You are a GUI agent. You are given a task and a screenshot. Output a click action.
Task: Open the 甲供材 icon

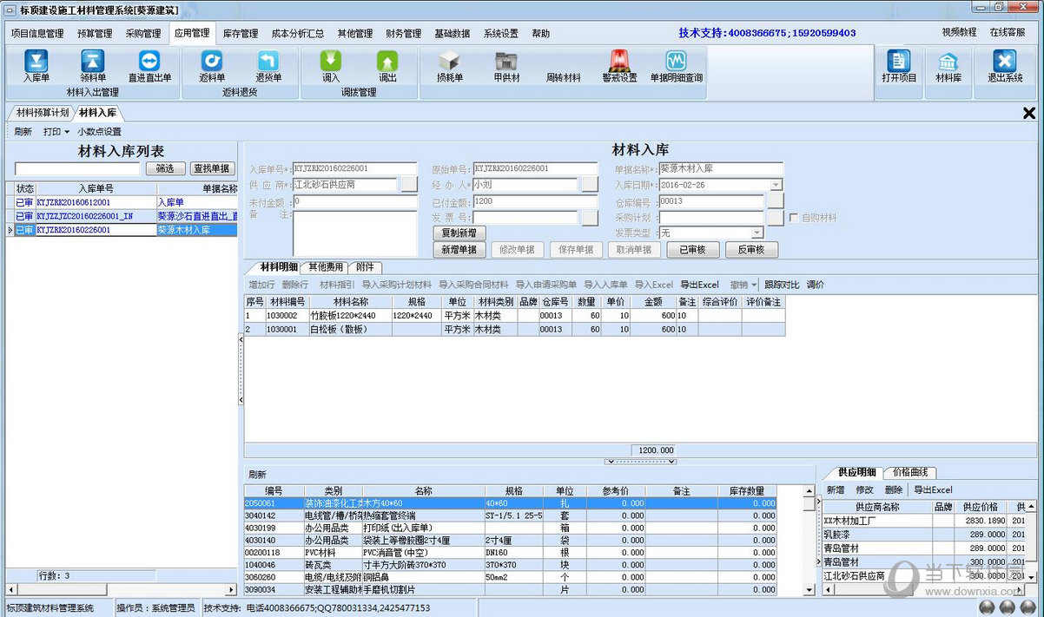[506, 67]
